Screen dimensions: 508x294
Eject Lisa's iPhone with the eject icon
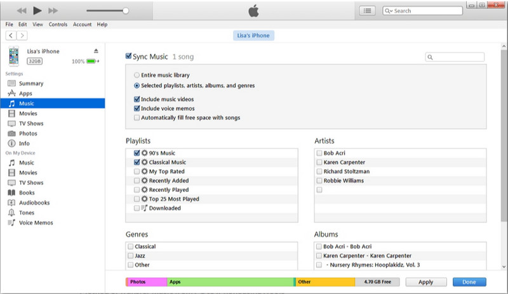[x=96, y=51]
